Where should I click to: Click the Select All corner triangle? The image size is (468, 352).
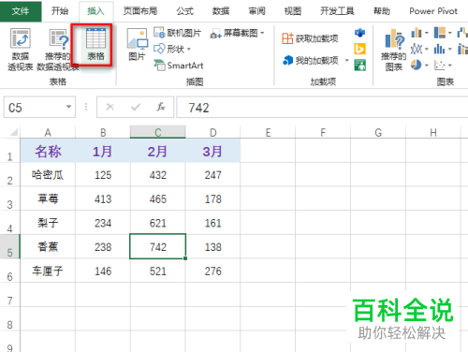click(14, 132)
